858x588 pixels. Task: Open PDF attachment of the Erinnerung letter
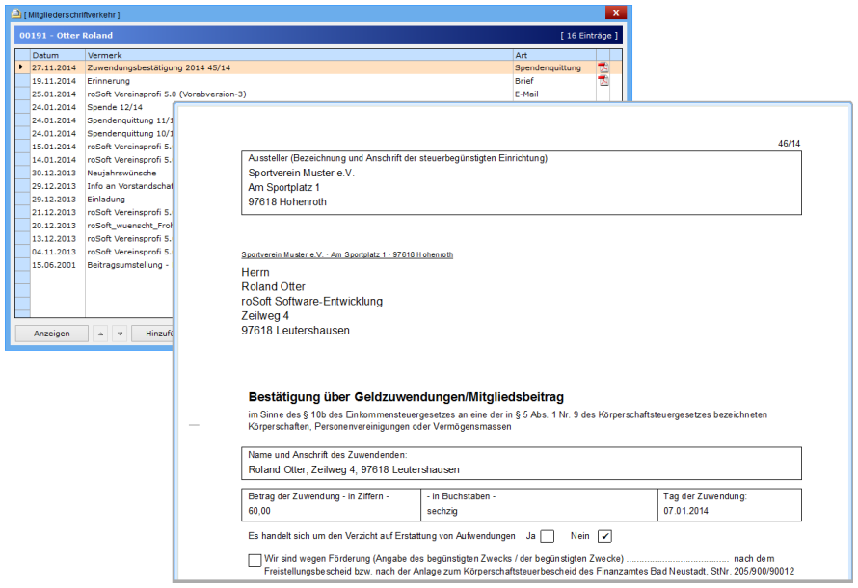(603, 81)
